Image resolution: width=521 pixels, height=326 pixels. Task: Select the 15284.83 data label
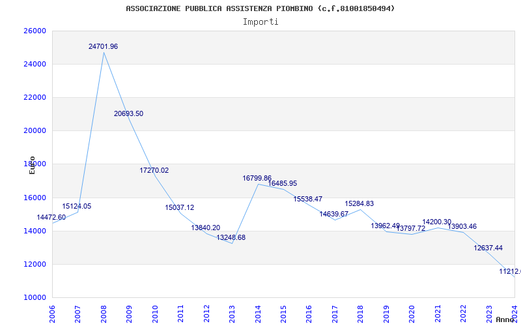[x=359, y=203]
